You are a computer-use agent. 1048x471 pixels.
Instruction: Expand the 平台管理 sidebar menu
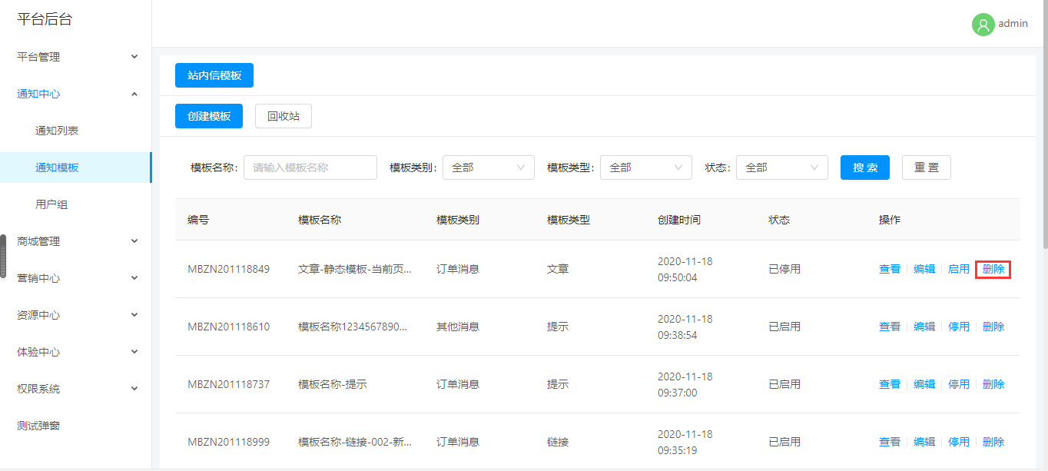pos(75,57)
